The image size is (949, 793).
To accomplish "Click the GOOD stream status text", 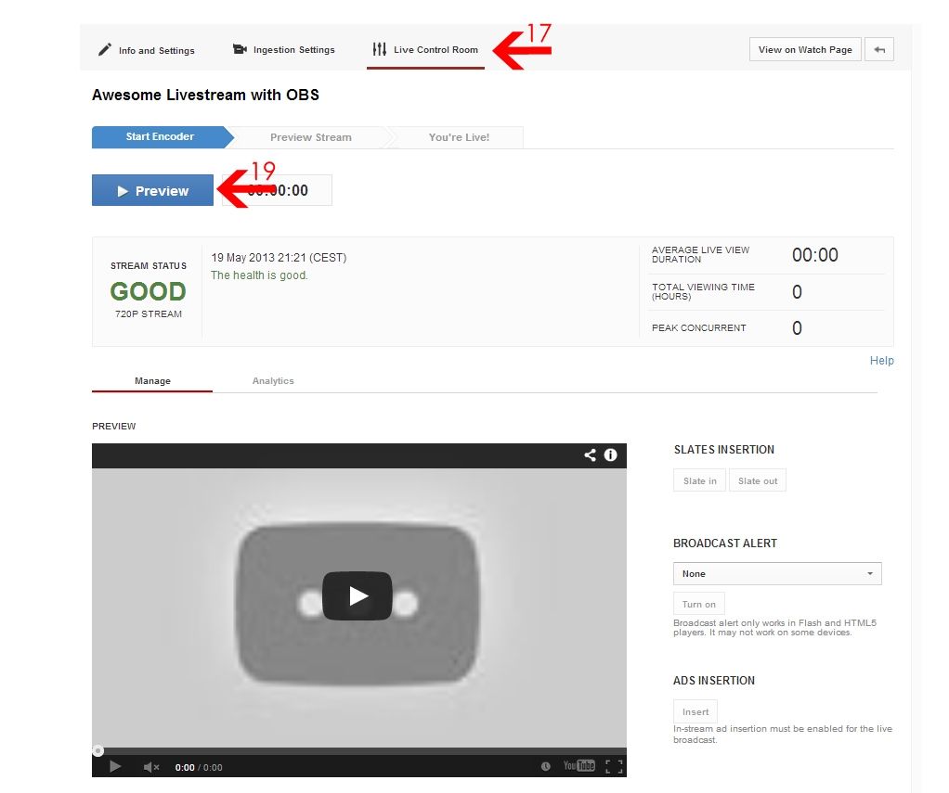I will coord(149,291).
